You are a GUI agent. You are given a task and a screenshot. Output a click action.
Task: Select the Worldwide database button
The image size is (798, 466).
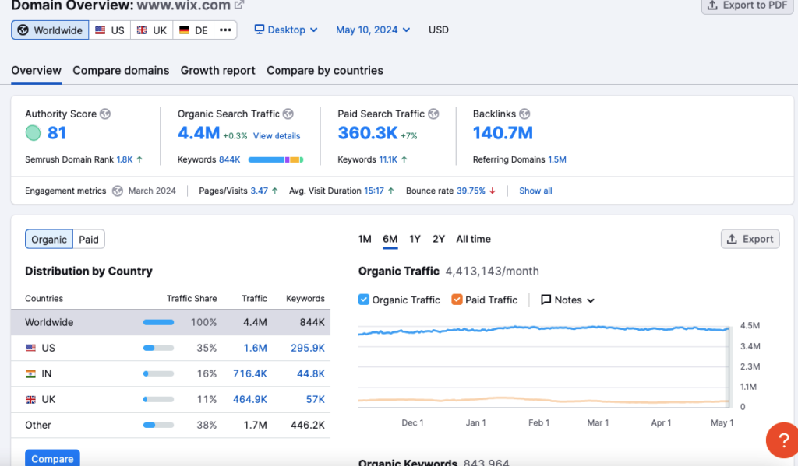pos(50,30)
